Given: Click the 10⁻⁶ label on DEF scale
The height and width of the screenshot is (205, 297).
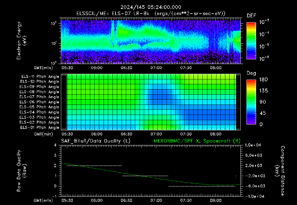Looking at the screenshot, I should (x=264, y=58).
